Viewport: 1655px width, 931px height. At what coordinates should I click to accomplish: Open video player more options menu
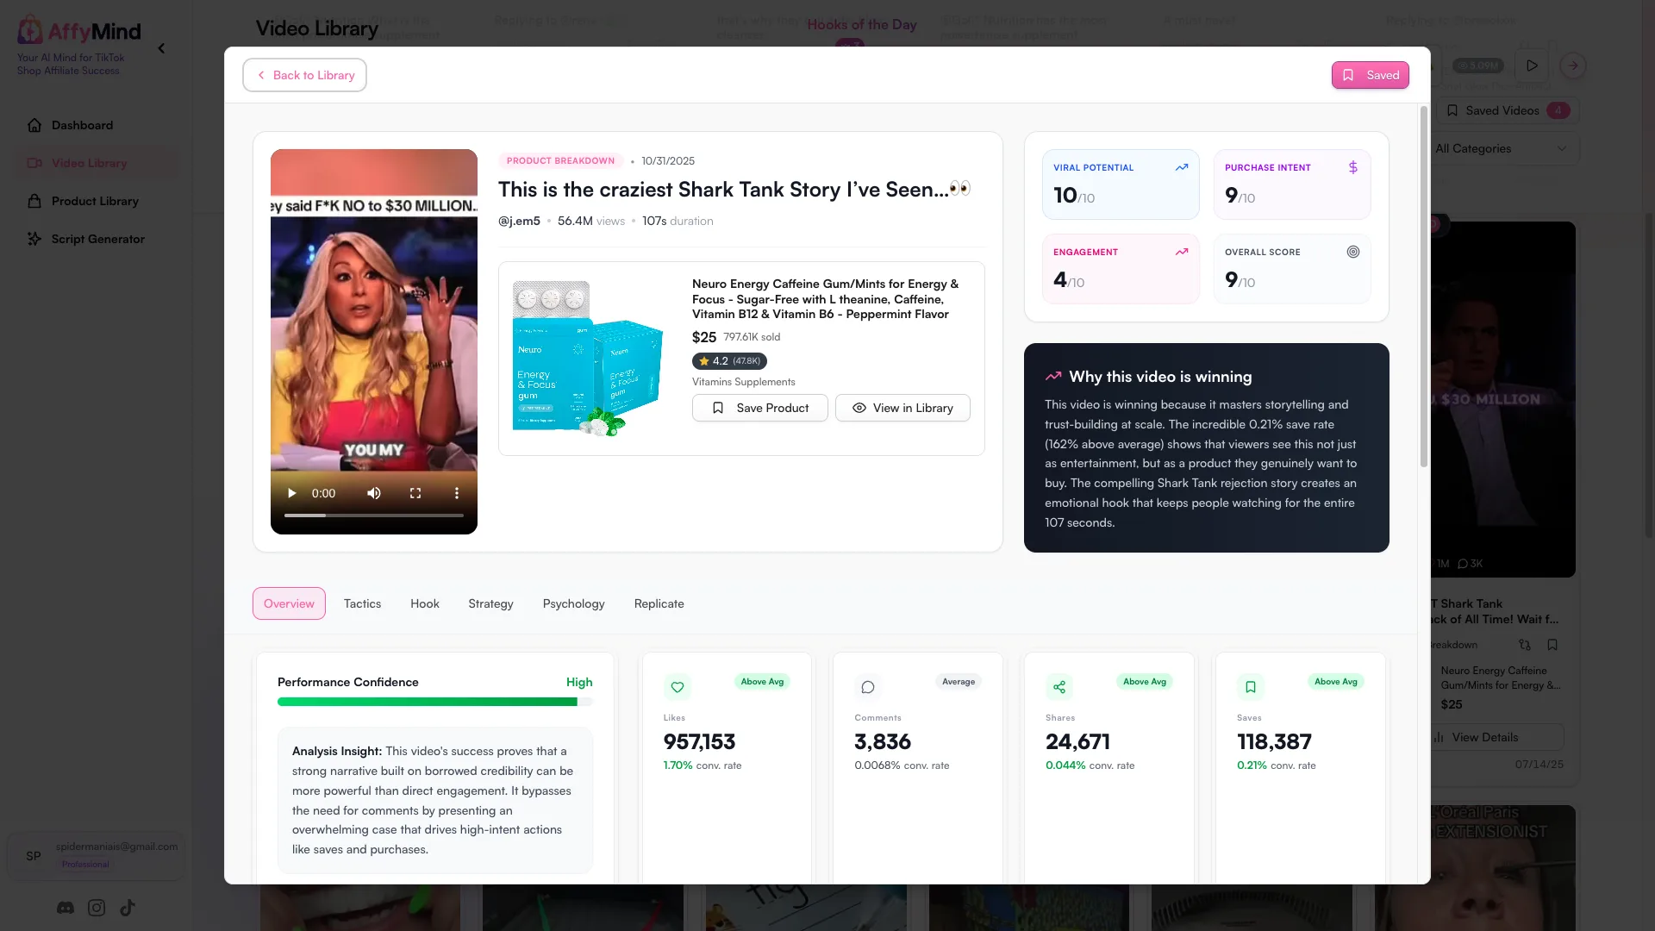pyautogui.click(x=457, y=493)
